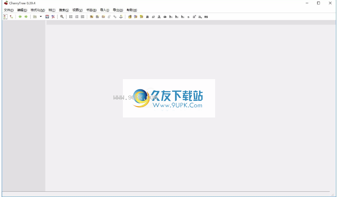Apply bulleted list formatting

[x=71, y=17]
